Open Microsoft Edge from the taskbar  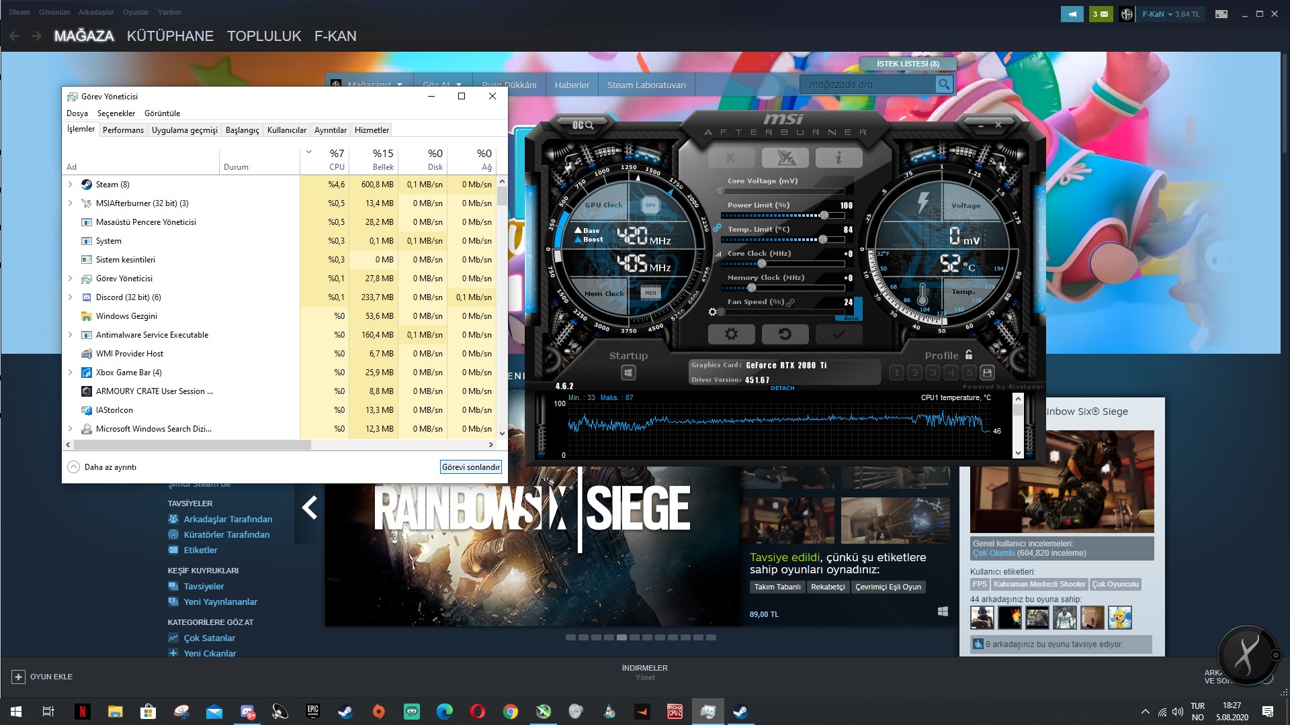coord(444,712)
